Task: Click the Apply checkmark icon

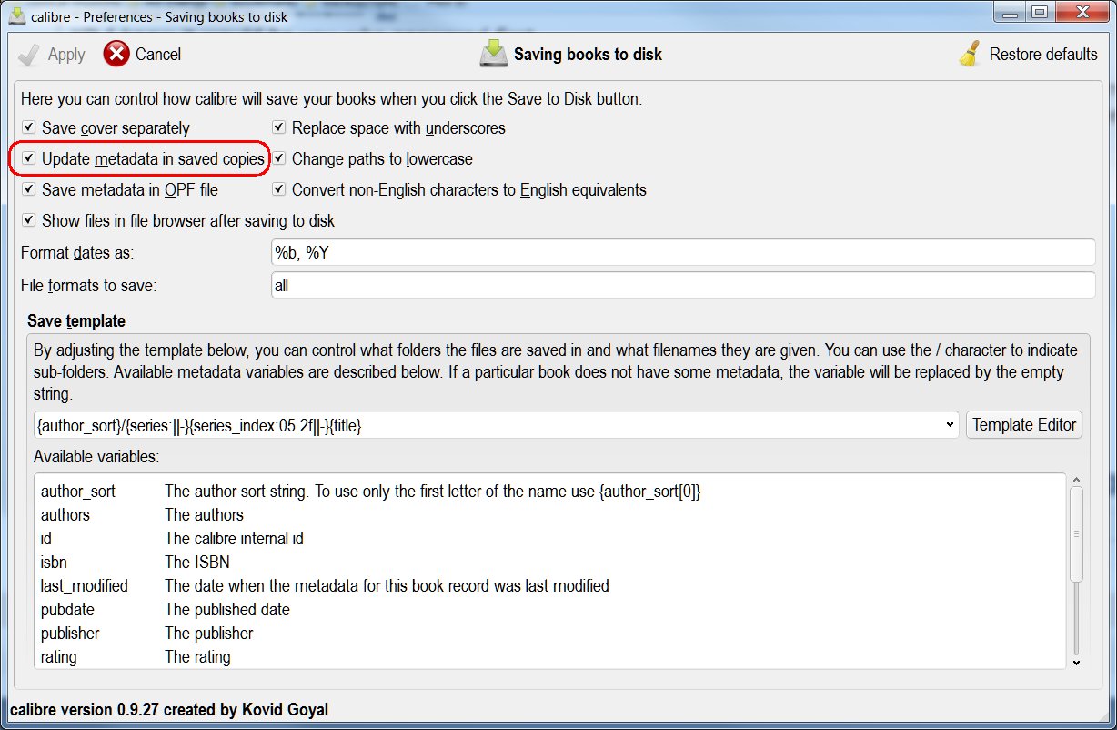Action: point(29,55)
